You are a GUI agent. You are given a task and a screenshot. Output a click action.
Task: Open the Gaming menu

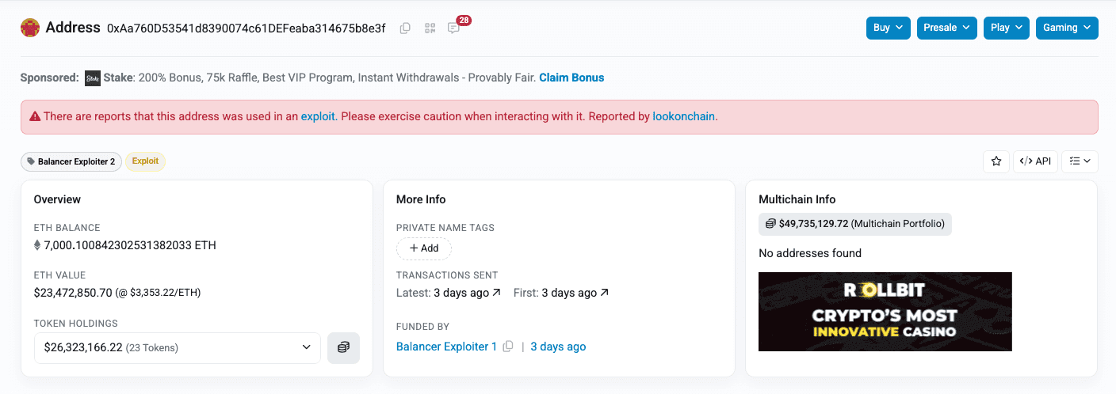[x=1066, y=28]
